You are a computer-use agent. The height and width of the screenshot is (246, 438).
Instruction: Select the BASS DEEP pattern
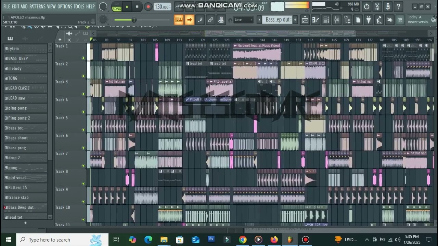coord(26,58)
